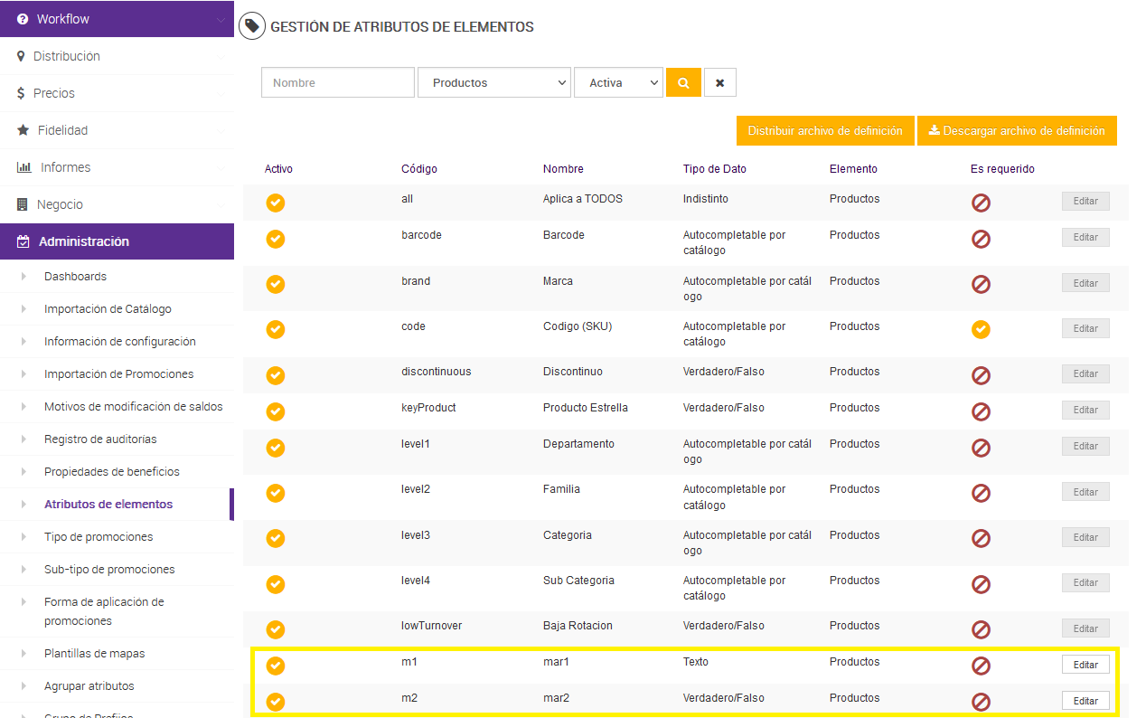Open the Productos element dropdown
The image size is (1146, 718).
point(493,82)
